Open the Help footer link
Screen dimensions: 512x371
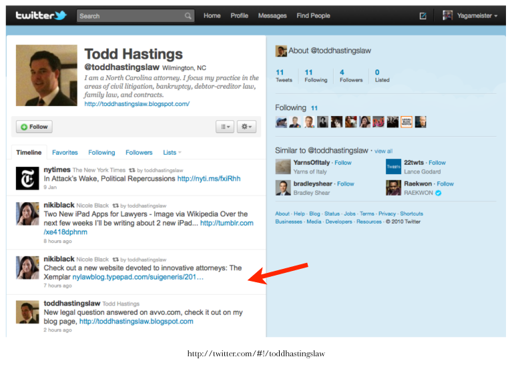pyautogui.click(x=299, y=214)
